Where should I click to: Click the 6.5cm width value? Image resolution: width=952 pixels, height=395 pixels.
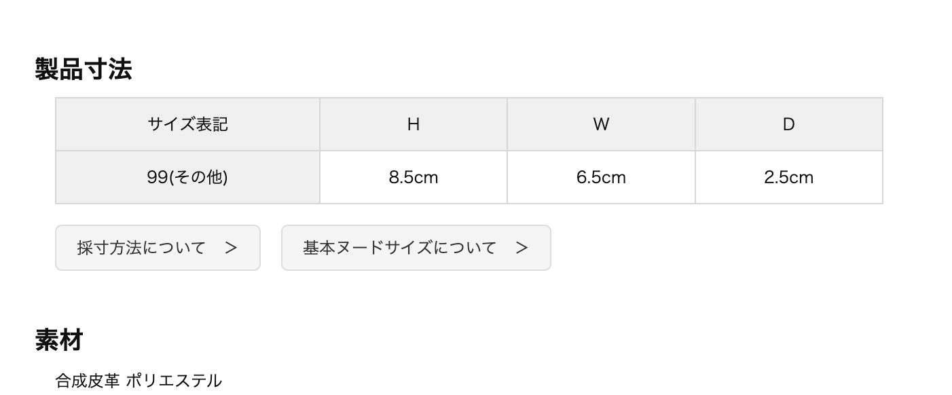click(601, 177)
